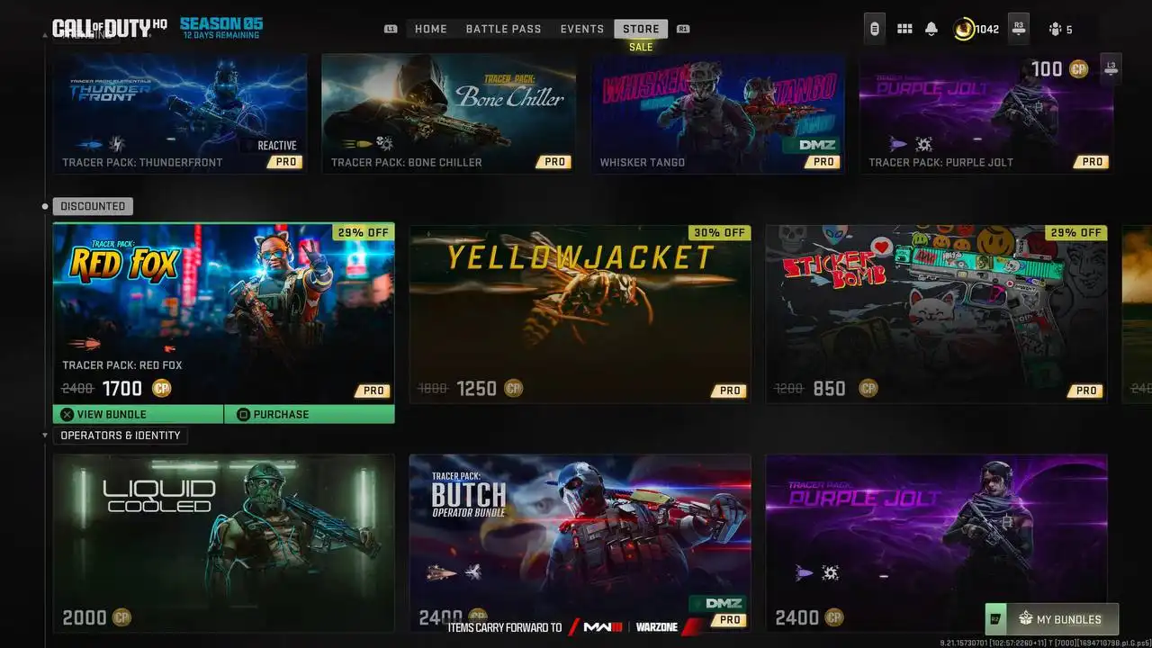Collapse the Operators & Identity section arrow
The height and width of the screenshot is (648, 1152).
pyautogui.click(x=46, y=436)
